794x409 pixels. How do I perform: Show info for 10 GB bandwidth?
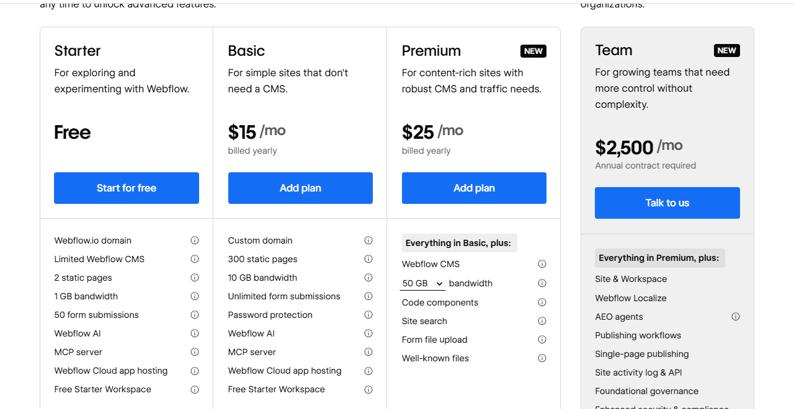368,278
